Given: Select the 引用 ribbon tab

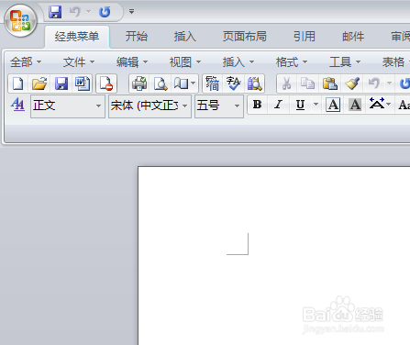Looking at the screenshot, I should 305,37.
